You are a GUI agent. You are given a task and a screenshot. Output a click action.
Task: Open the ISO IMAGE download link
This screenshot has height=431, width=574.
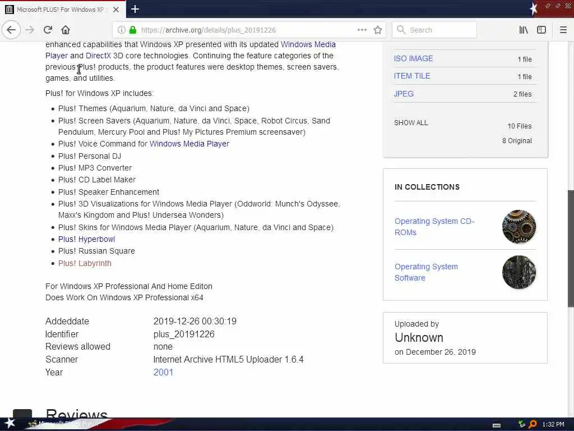point(413,58)
